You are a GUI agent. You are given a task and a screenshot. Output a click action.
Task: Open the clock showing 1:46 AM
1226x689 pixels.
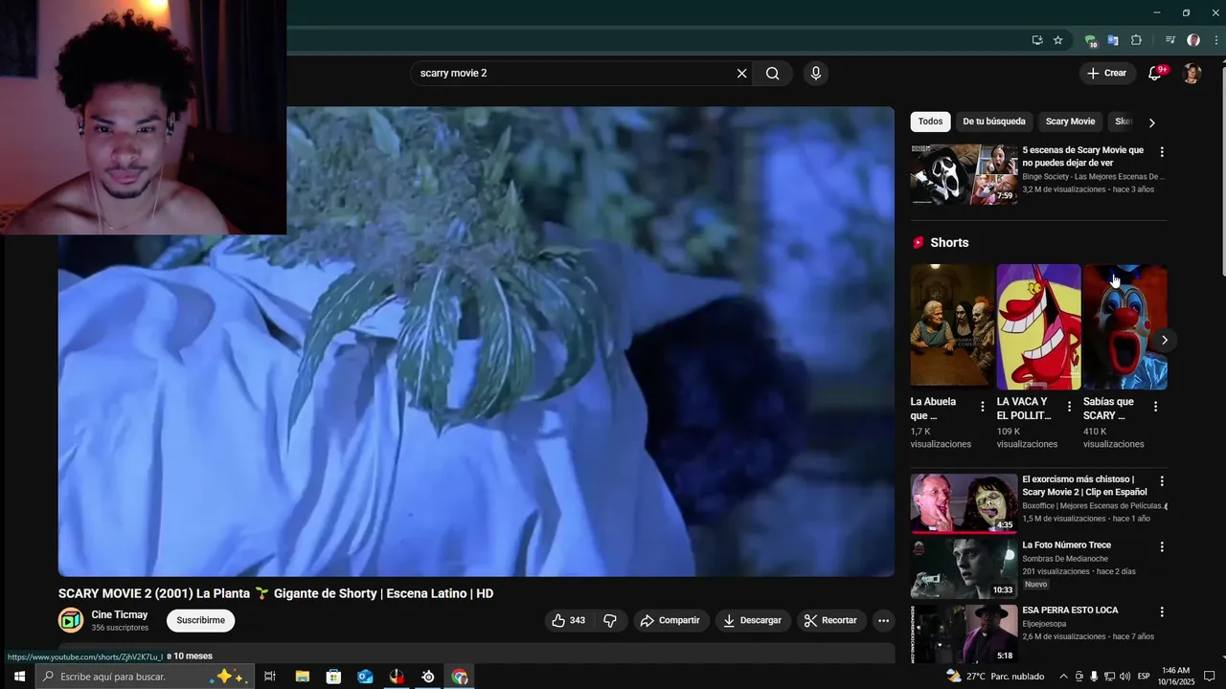tap(1176, 677)
